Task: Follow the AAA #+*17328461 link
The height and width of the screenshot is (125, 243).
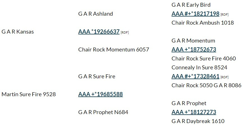Action: (195, 76)
